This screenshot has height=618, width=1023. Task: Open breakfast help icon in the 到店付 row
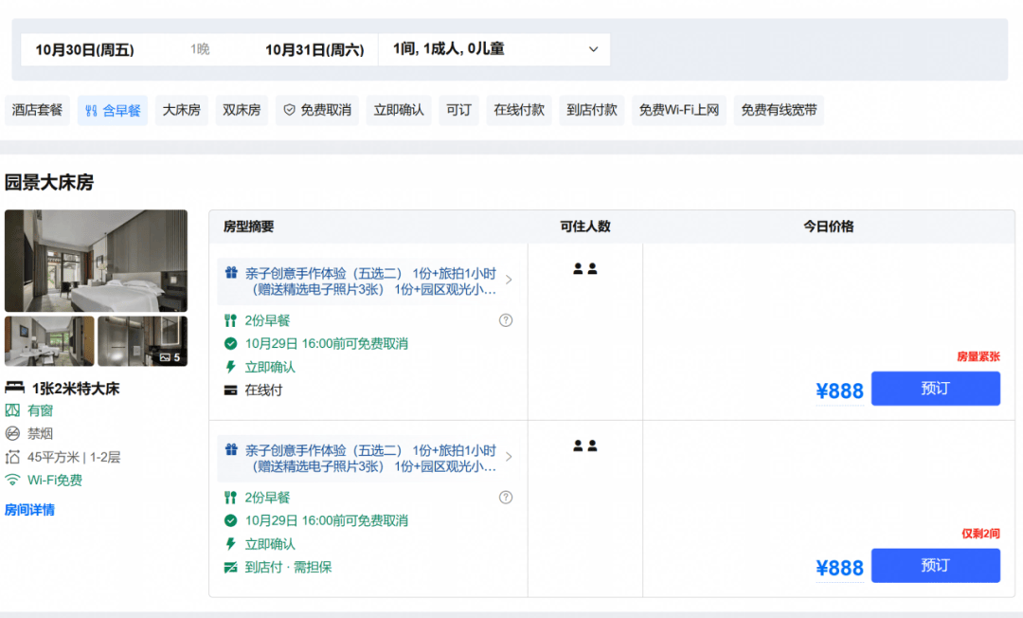tap(506, 498)
